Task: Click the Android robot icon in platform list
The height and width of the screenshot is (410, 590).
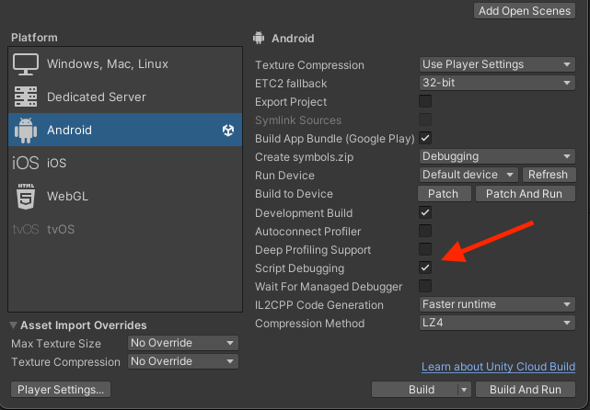Action: pos(26,130)
